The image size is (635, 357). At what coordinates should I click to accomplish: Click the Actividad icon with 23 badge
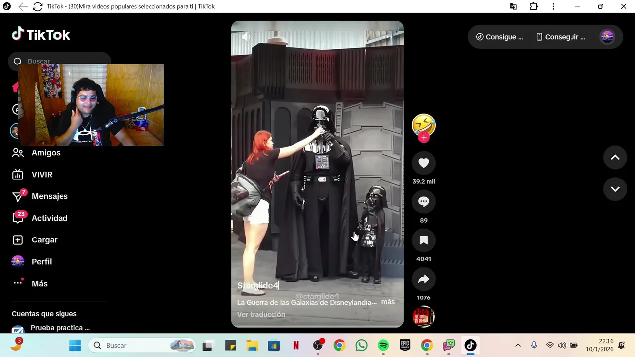18,218
